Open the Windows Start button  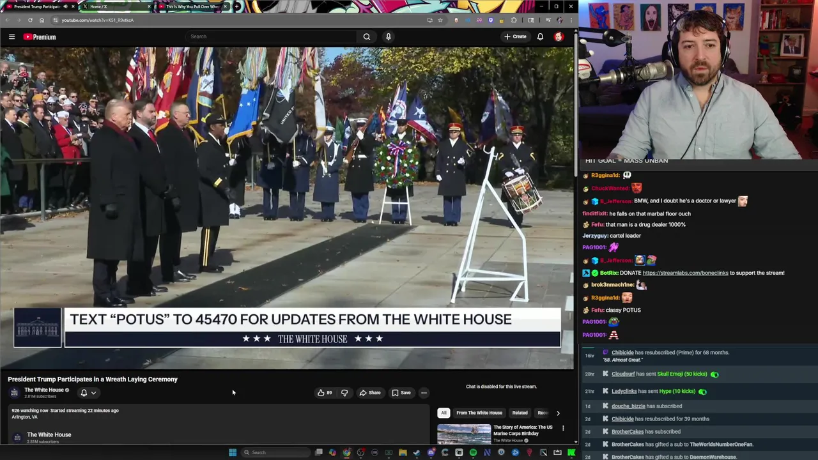[x=233, y=452]
